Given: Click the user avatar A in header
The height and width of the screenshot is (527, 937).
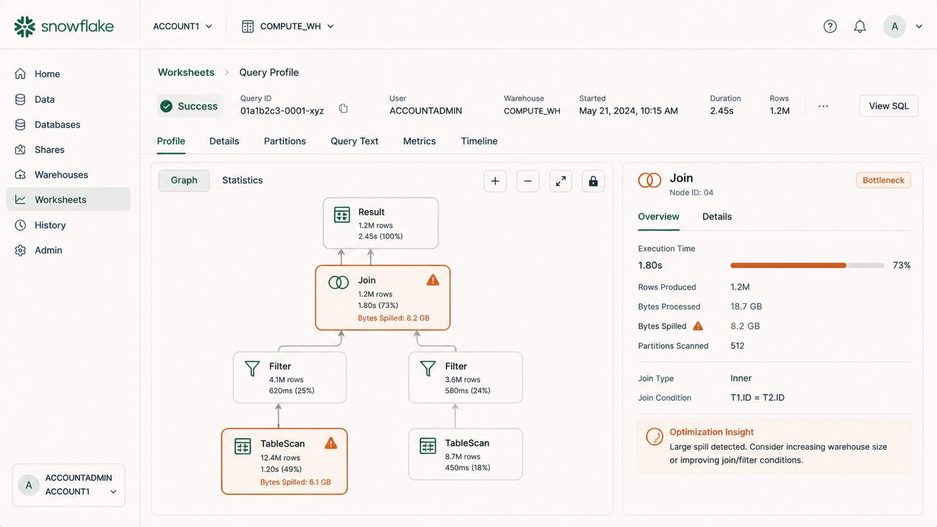Looking at the screenshot, I should 894,26.
